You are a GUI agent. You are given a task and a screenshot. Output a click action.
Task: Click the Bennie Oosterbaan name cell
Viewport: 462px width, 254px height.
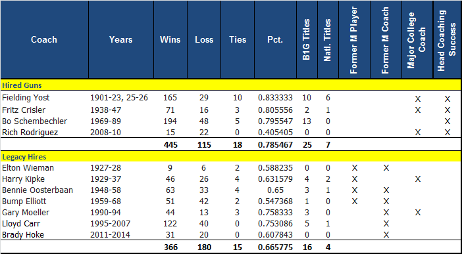[38, 190]
